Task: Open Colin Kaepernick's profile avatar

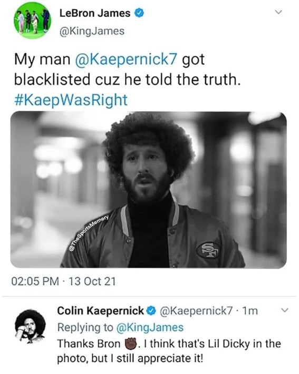Action: 30,326
